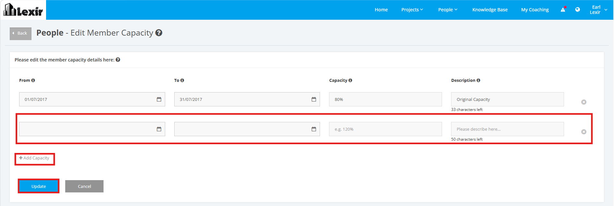
Task: Click the globe language icon
Action: click(578, 10)
